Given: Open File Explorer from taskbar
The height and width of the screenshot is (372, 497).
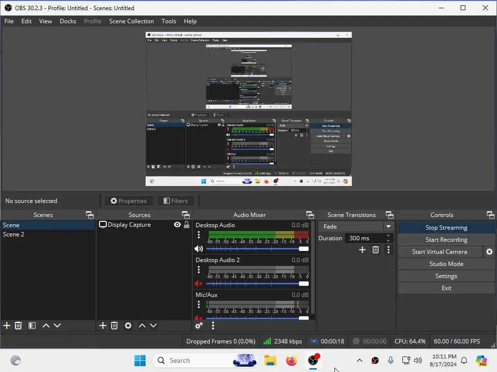Looking at the screenshot, I should pyautogui.click(x=270, y=360).
